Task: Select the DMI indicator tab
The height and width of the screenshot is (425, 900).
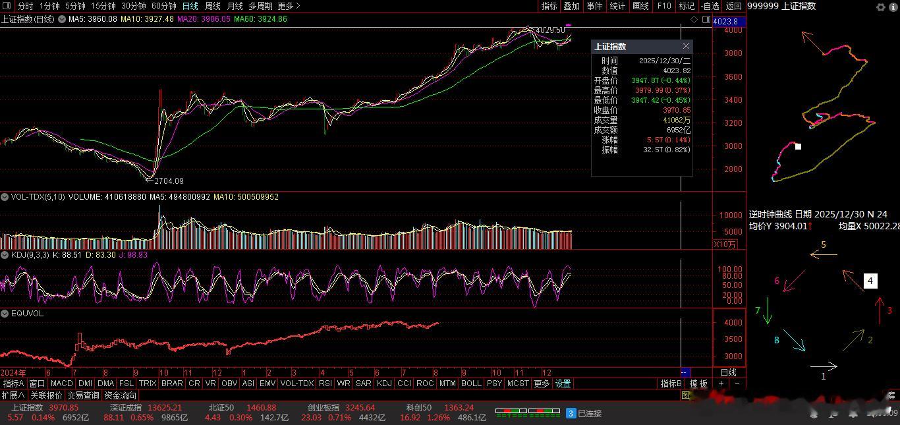Action: coord(85,383)
